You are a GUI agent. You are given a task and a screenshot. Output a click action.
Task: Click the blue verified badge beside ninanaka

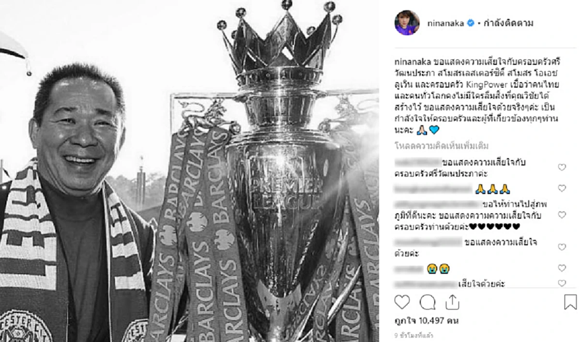point(470,23)
